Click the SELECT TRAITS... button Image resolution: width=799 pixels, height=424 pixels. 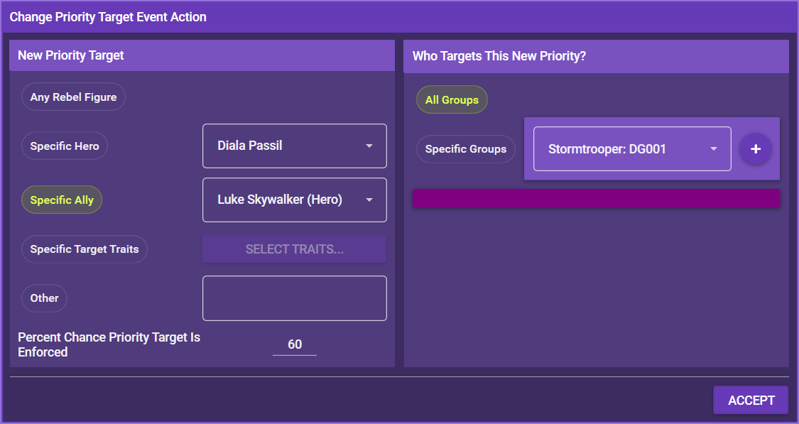tap(295, 249)
